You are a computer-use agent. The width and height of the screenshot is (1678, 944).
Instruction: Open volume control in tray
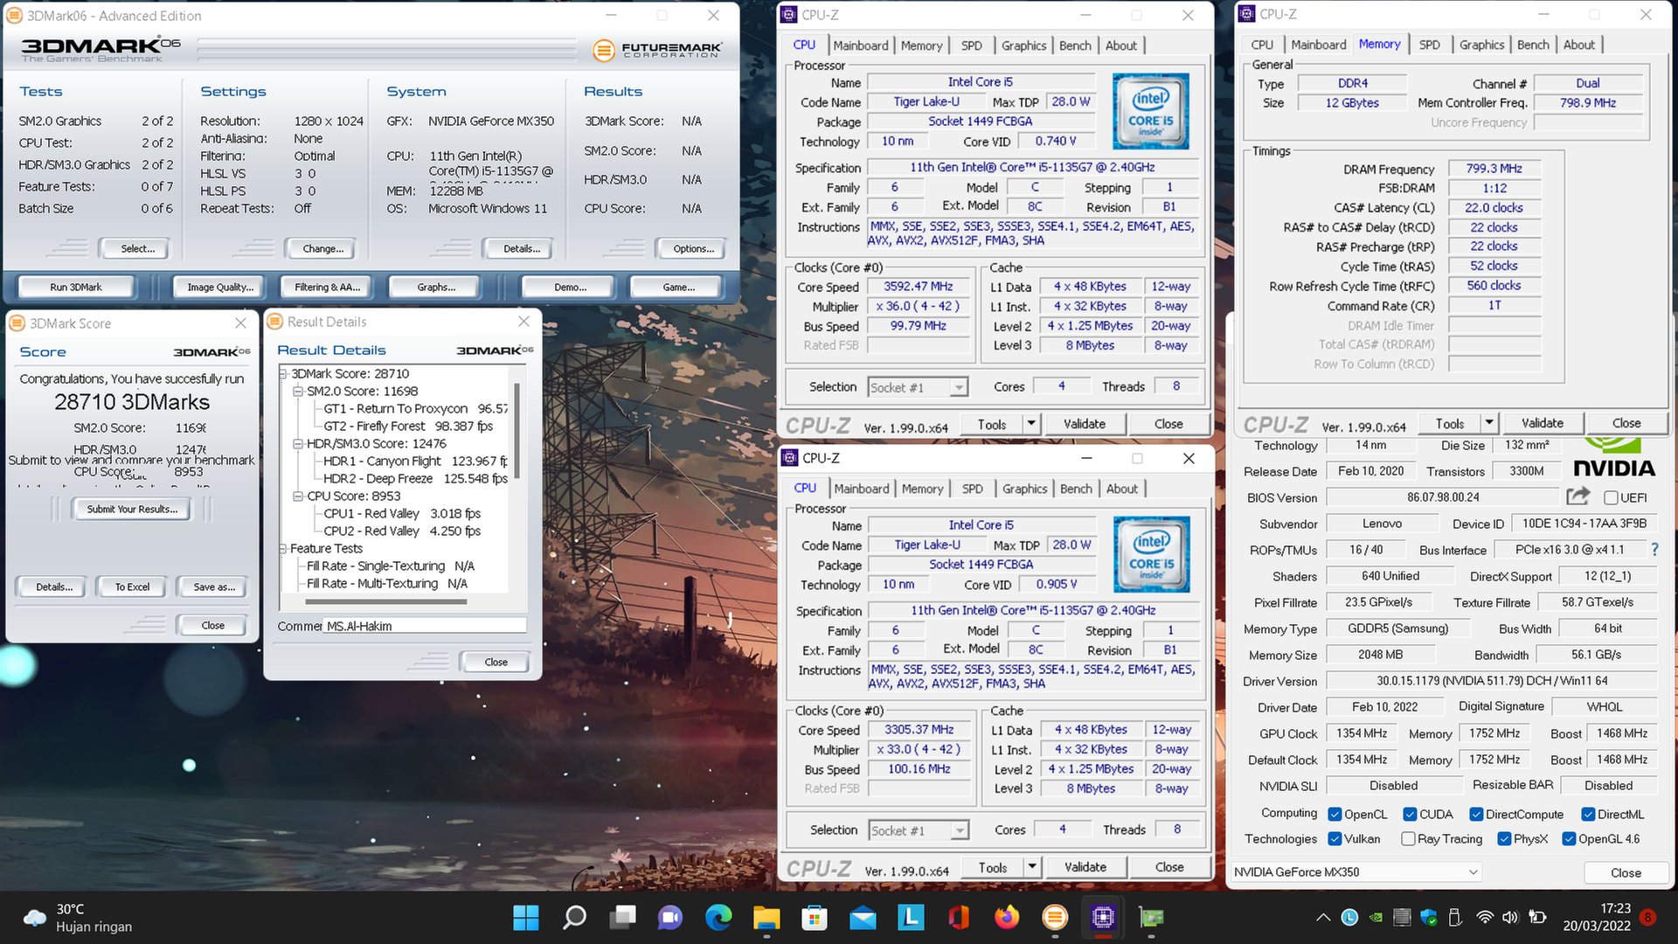click(x=1510, y=917)
